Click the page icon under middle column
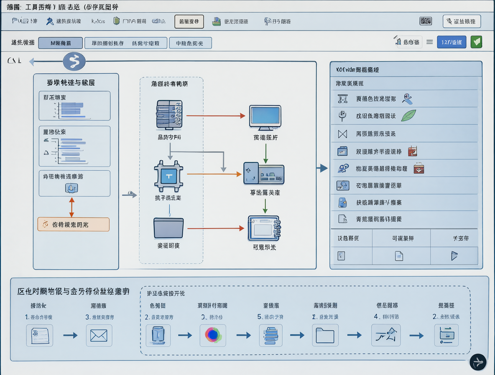 coord(399,256)
